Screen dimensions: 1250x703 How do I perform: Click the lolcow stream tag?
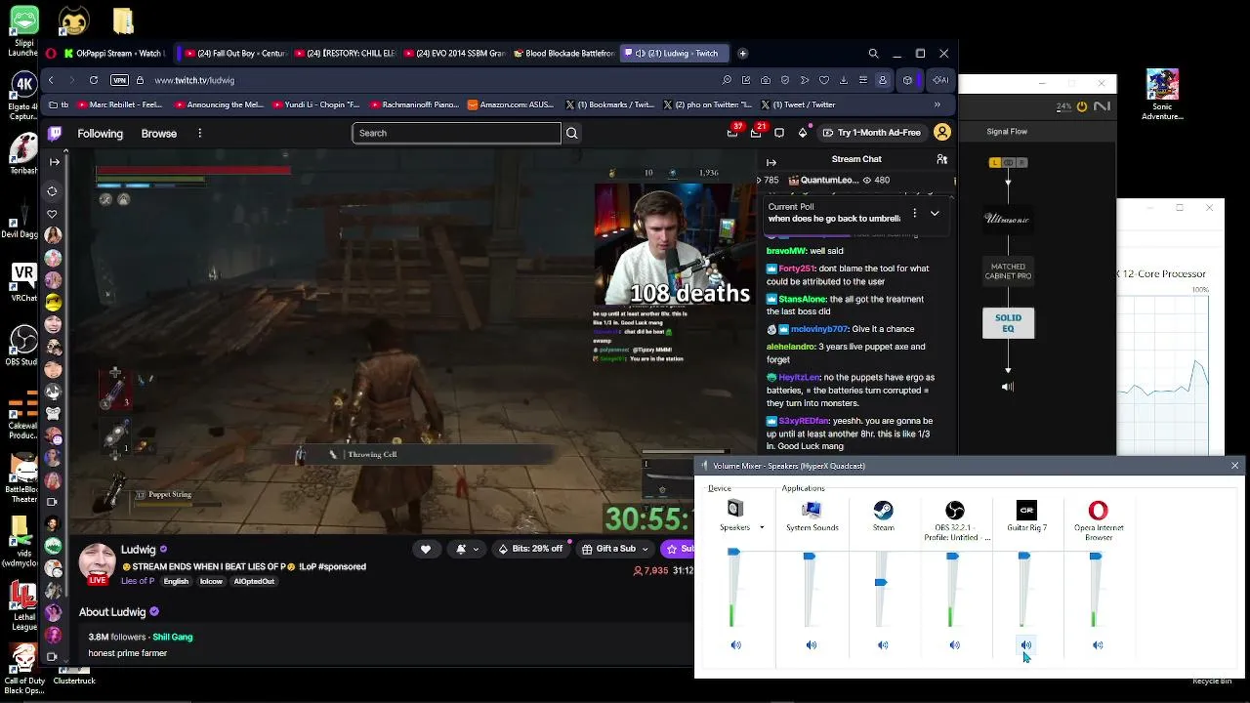pos(211,581)
